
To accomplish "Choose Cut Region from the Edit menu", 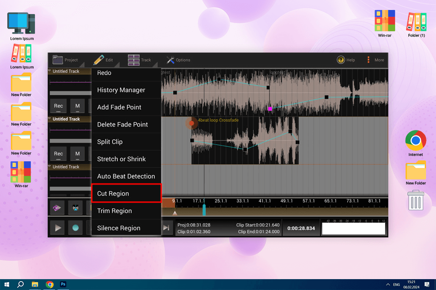I will [126, 193].
